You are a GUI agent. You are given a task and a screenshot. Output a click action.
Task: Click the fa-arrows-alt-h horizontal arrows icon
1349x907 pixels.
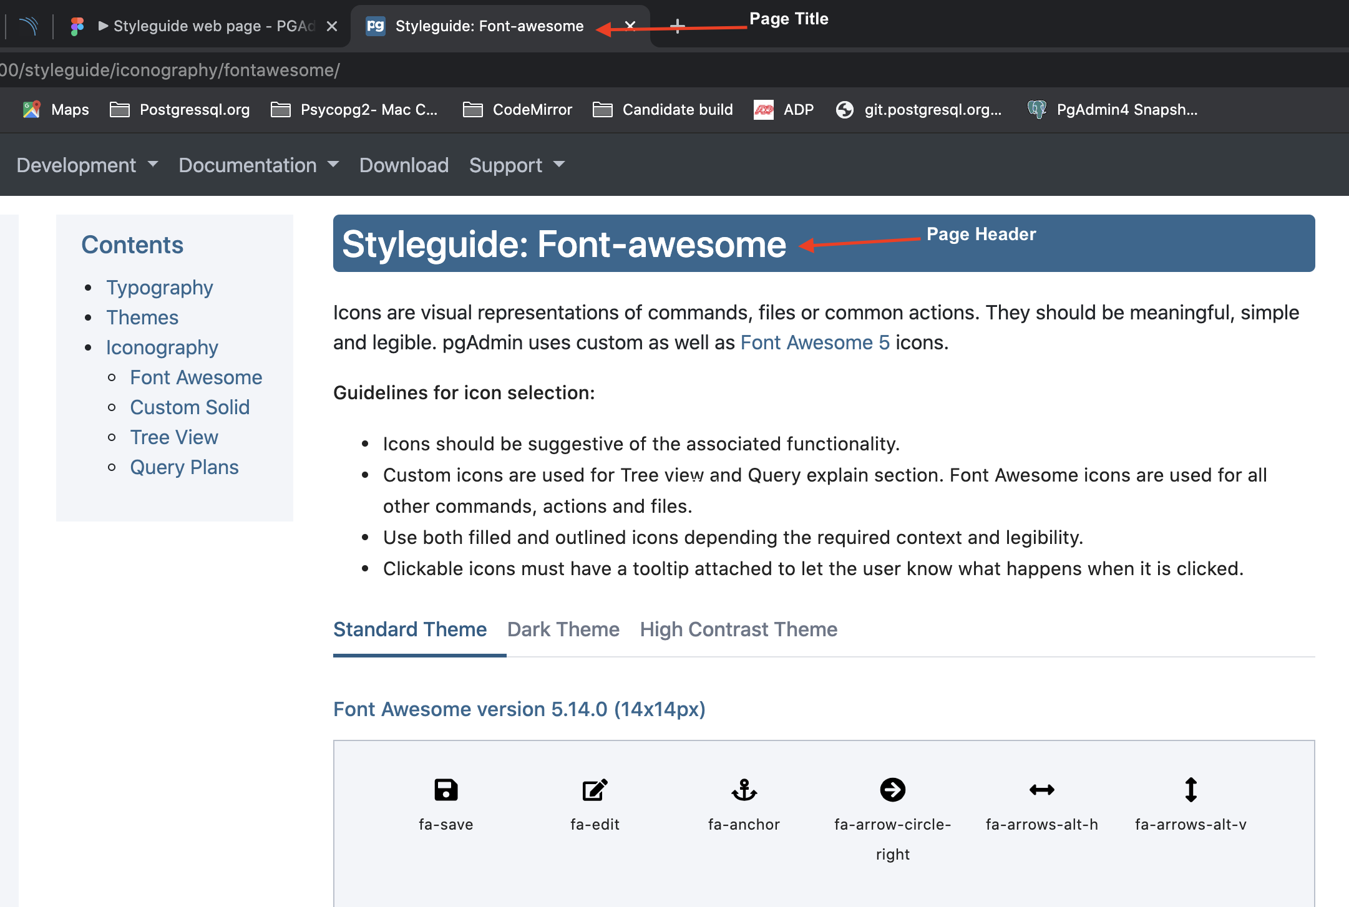coord(1042,790)
